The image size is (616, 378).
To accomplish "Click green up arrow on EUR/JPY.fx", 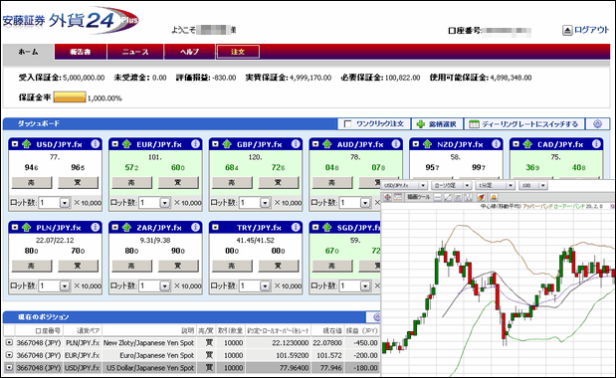I will point(126,144).
